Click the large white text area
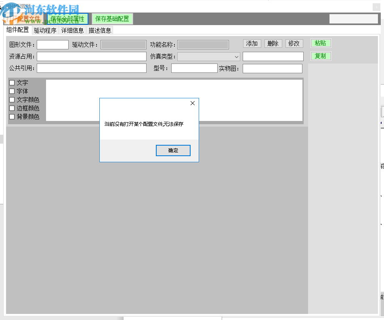The width and height of the screenshot is (384, 320). [x=174, y=100]
